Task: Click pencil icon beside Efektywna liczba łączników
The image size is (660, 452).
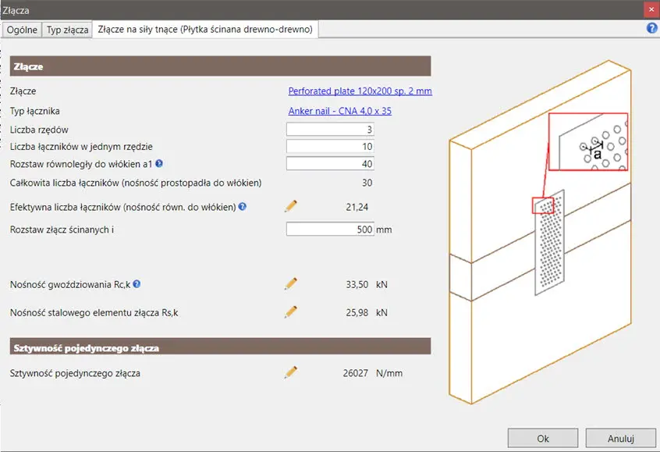Action: (291, 207)
